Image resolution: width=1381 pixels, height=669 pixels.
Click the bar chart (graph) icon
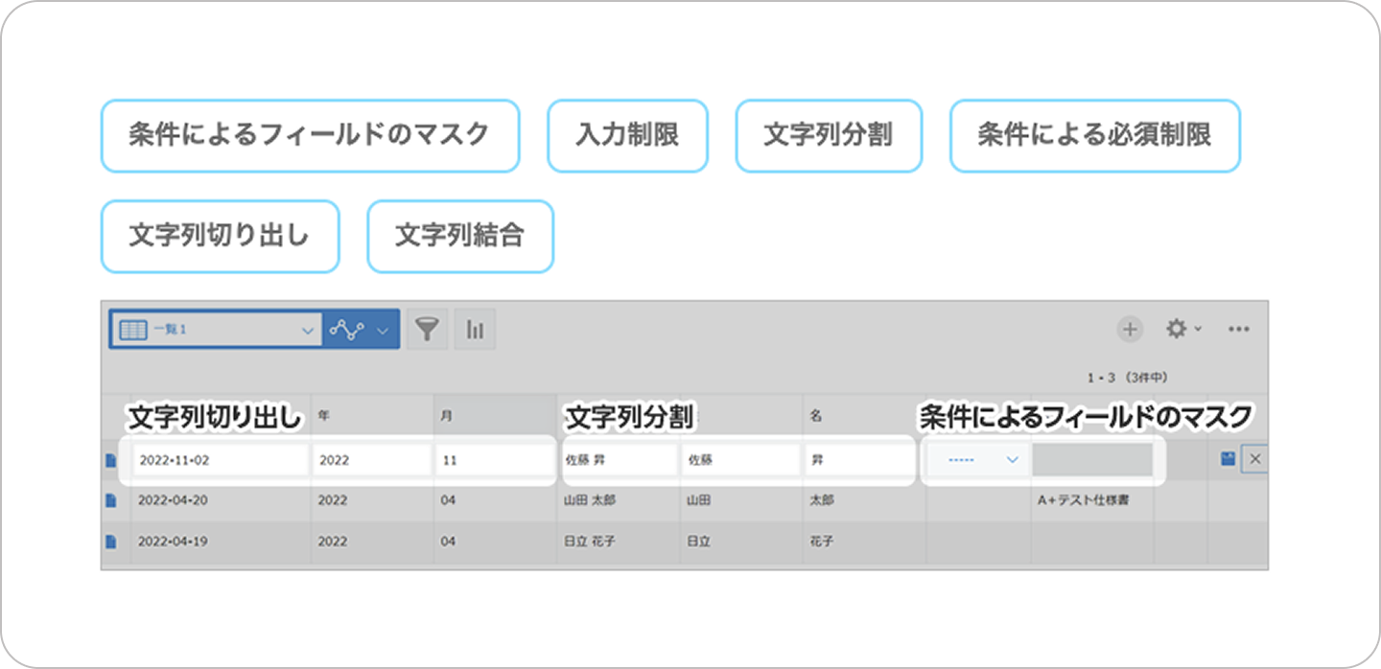pos(475,329)
